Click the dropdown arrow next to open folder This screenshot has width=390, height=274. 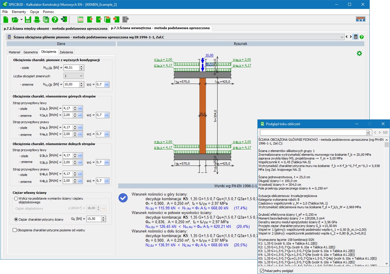[21, 20]
